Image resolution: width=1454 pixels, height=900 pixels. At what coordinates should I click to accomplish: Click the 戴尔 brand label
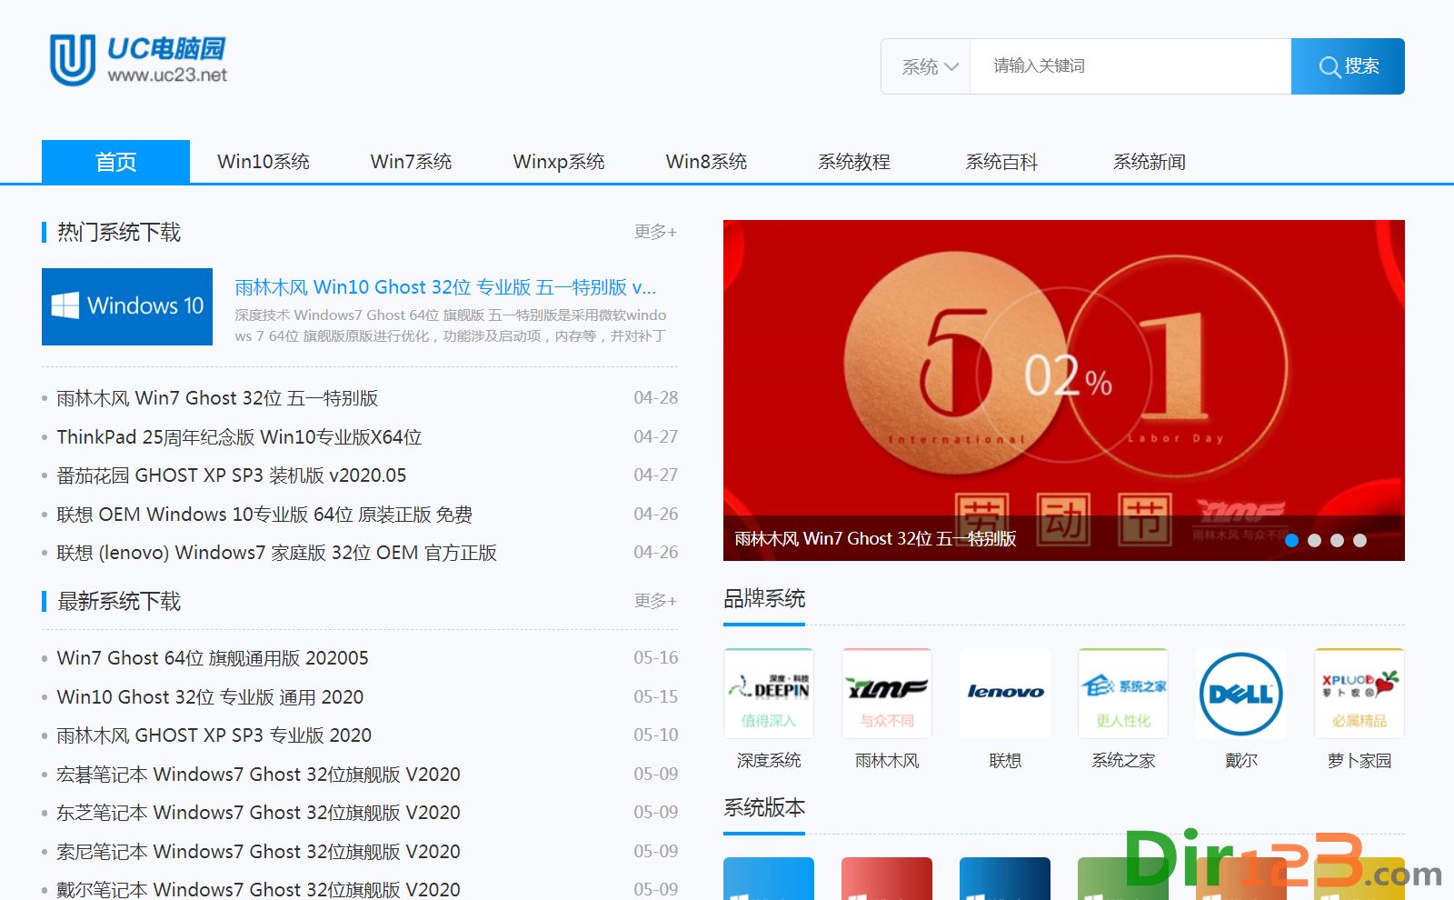(x=1241, y=761)
